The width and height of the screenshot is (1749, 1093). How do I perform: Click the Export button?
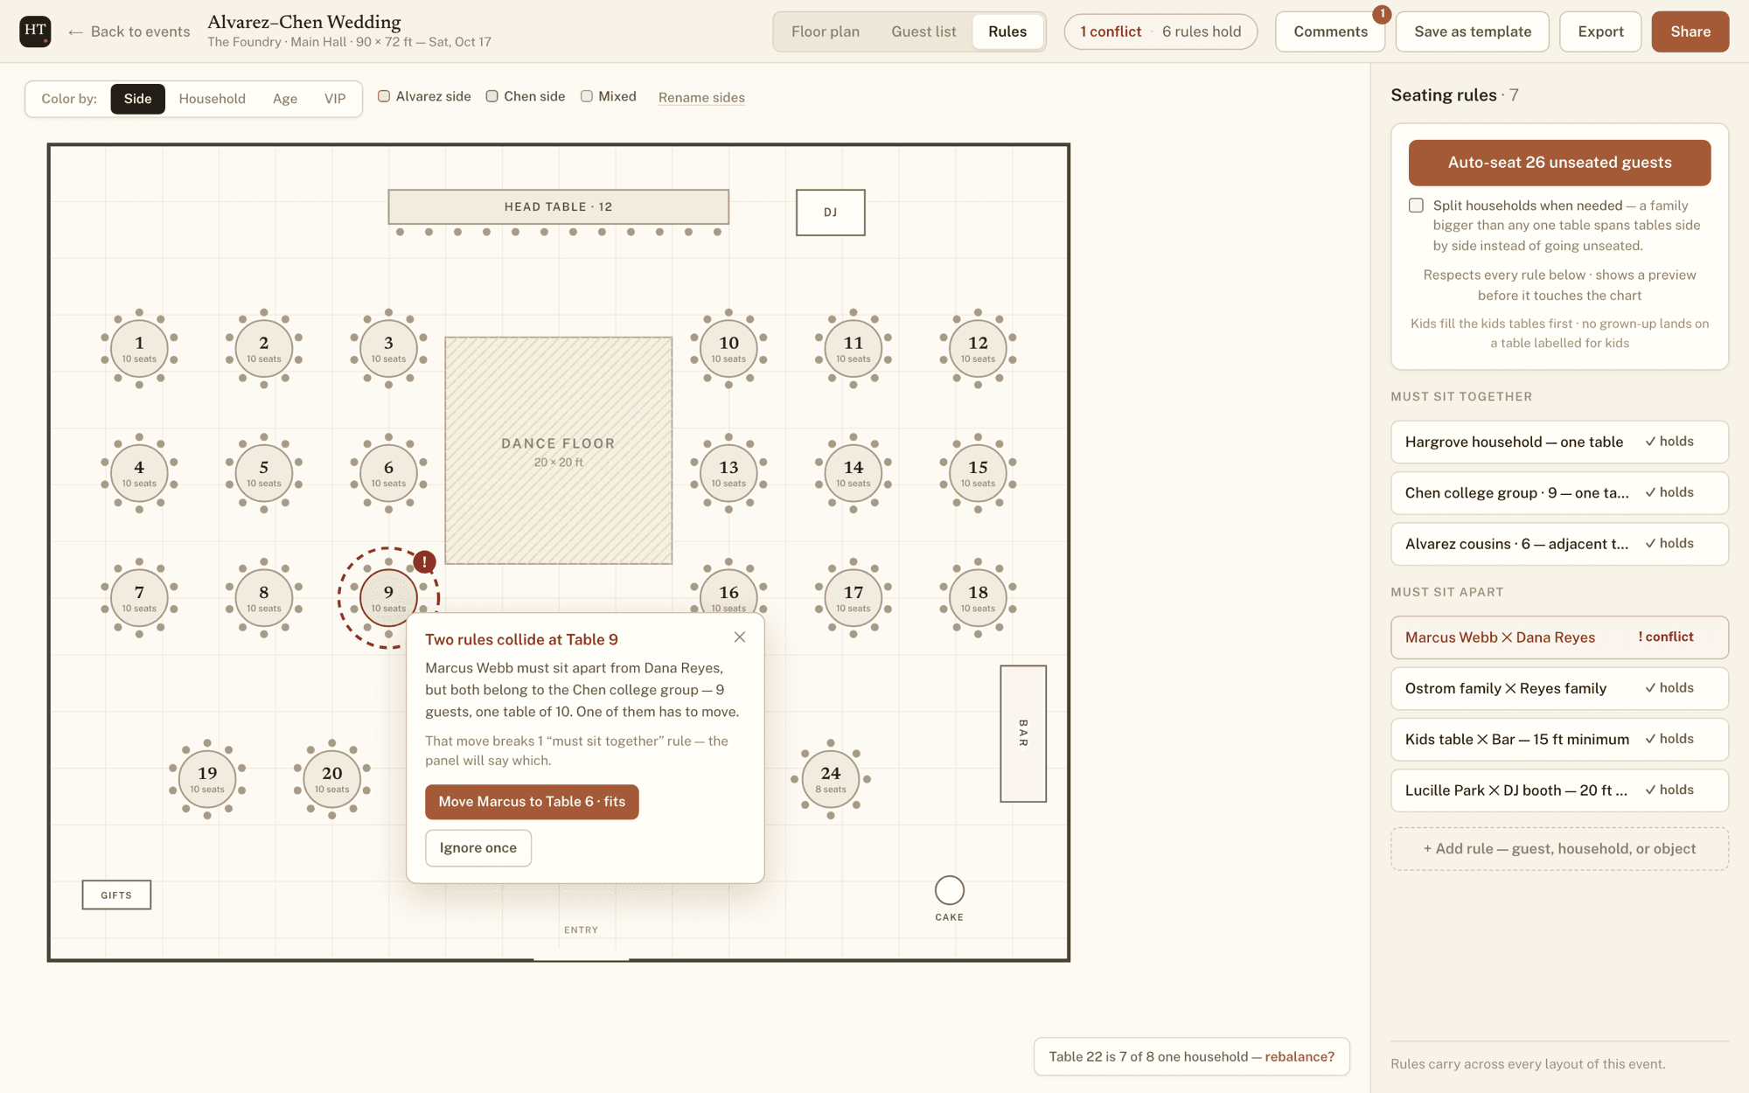coord(1600,31)
